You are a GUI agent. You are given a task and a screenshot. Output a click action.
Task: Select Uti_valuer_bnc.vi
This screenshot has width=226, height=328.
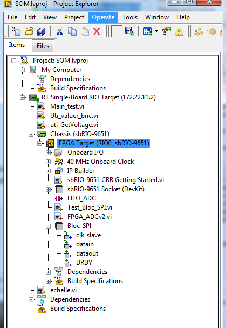point(74,116)
